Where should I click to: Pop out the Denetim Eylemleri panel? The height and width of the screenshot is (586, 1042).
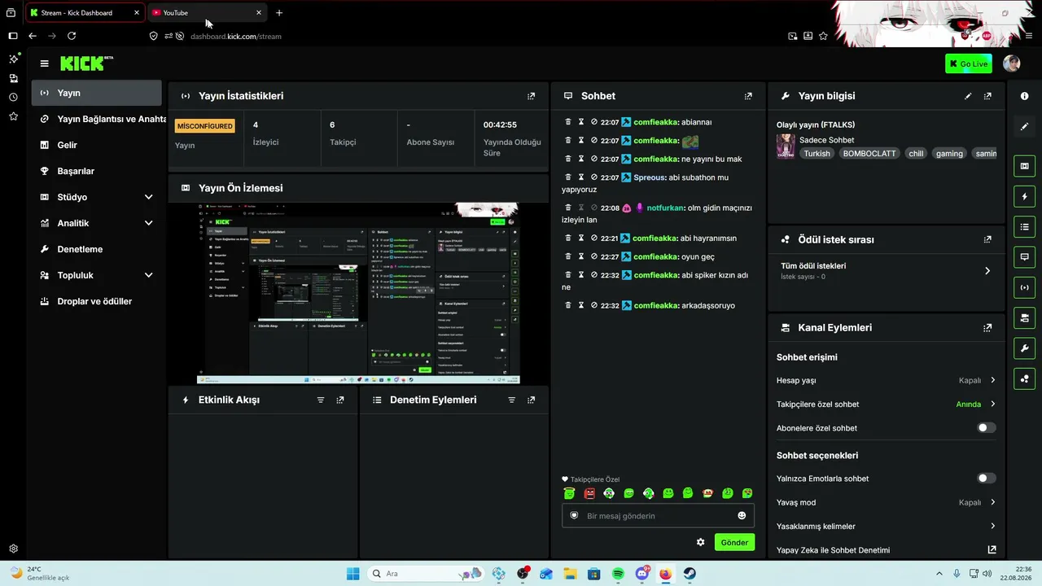click(x=531, y=400)
